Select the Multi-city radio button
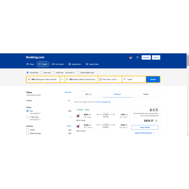Screen dimensions: 189x189 [54, 73]
